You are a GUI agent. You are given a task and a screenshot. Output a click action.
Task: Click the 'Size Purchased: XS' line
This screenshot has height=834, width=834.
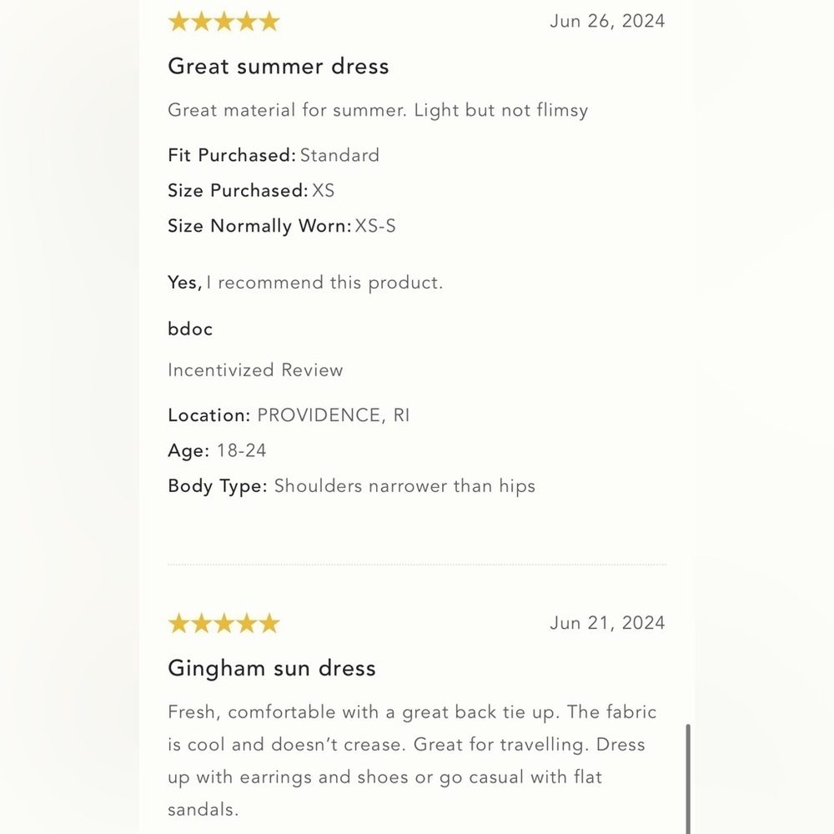251,190
